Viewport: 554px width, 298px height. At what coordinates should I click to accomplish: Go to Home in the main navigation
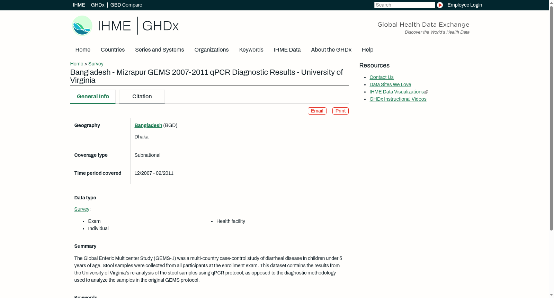pos(83,50)
